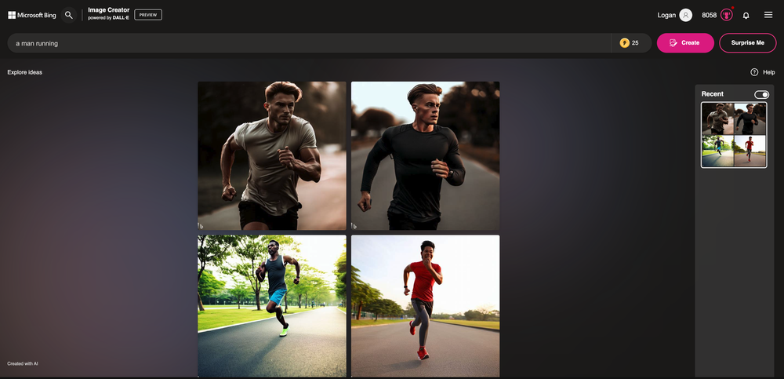Open the Explore ideas link
Screen dimensions: 784x379
[24, 72]
